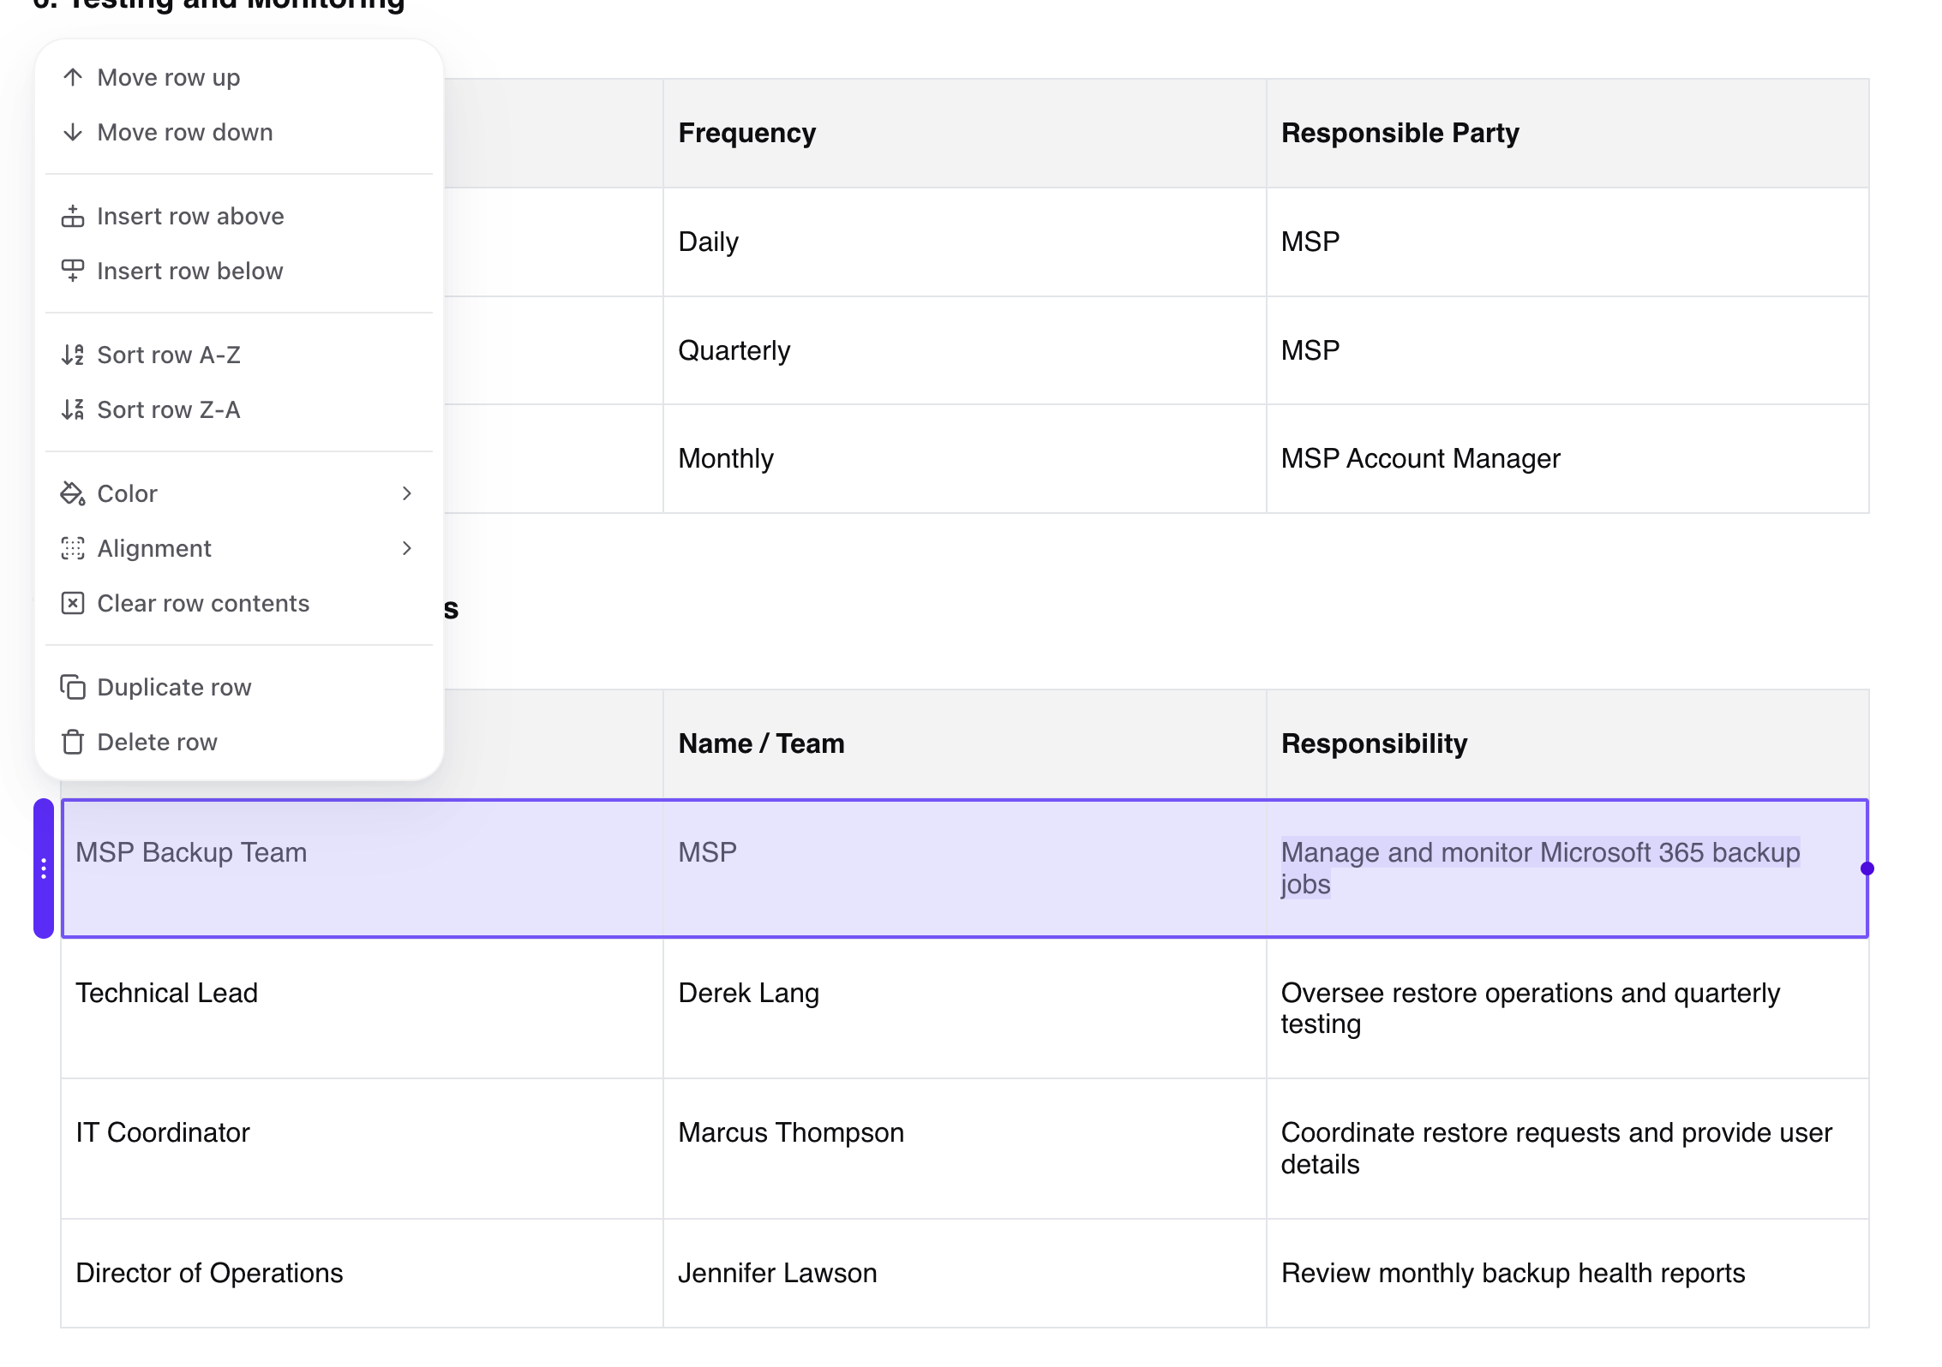Viewport: 1942px width, 1367px height.
Task: Click the Sort row Z-A icon
Action: [x=73, y=409]
